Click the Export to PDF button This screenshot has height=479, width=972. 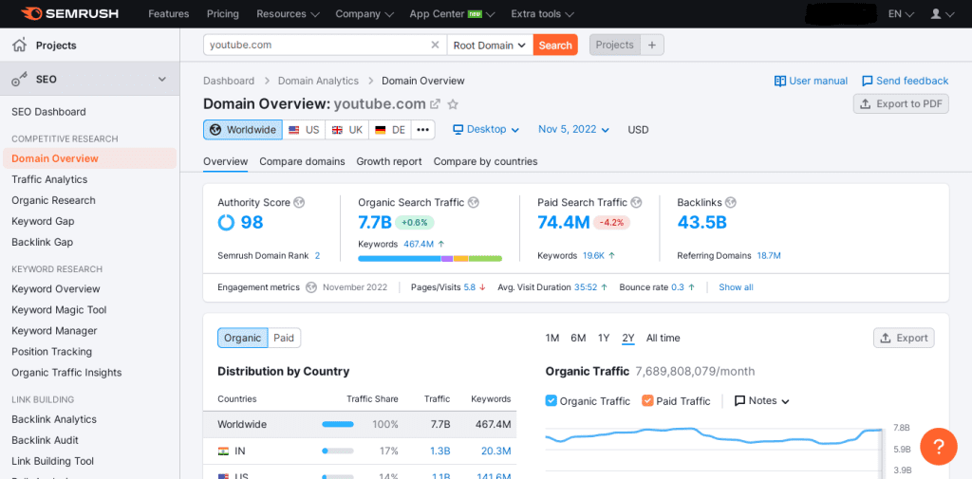pos(902,103)
